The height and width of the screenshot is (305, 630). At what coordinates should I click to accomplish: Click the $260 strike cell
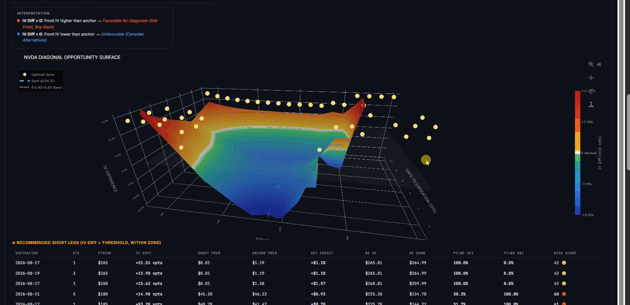103,284
